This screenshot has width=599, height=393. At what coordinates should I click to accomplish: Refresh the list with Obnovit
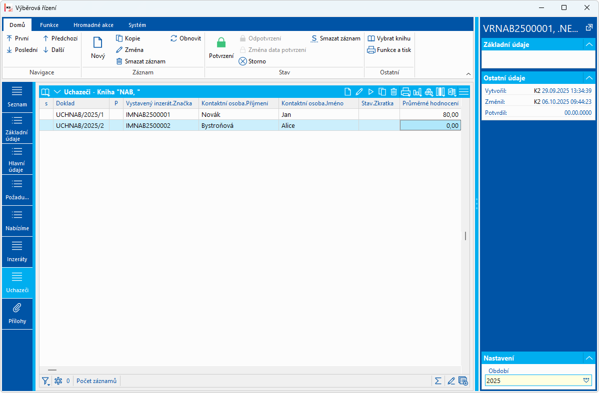pos(185,38)
